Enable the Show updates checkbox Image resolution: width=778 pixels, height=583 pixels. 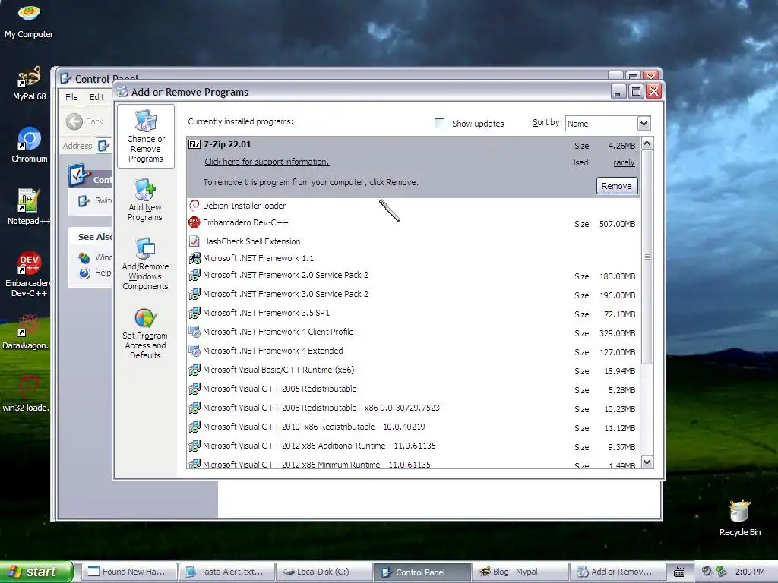440,124
